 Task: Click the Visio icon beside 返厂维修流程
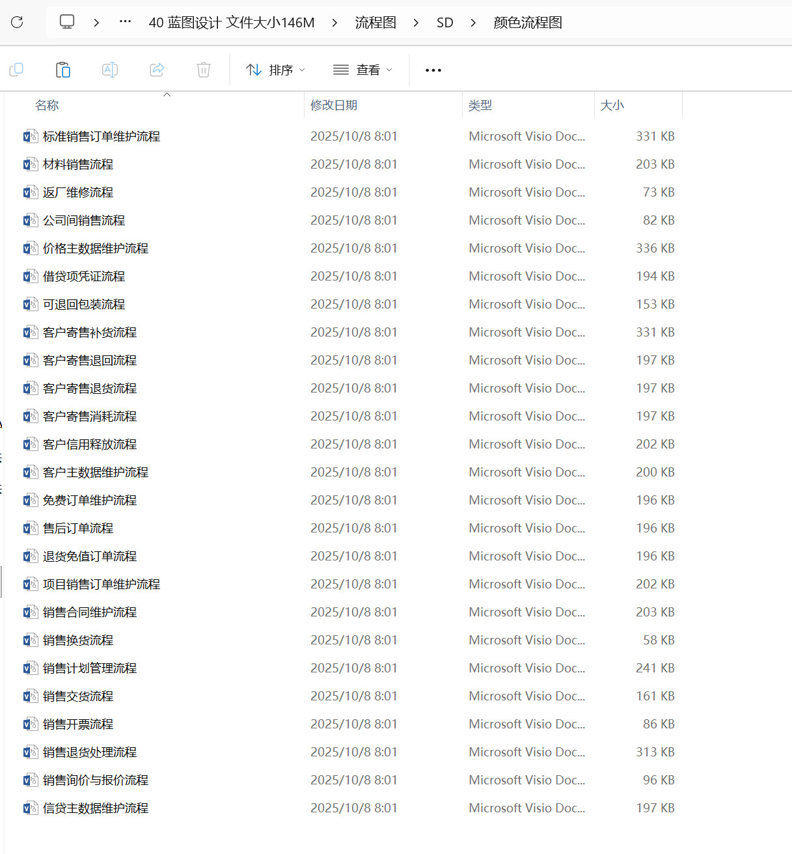pos(30,193)
